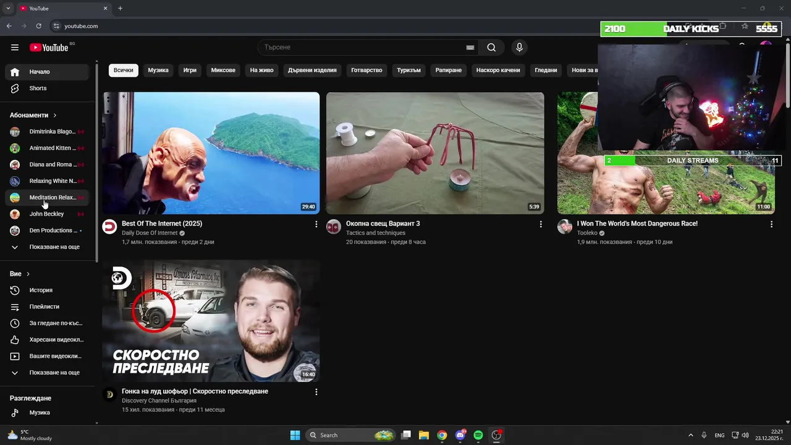
Task: Open Spotify from the taskbar
Action: click(478, 435)
